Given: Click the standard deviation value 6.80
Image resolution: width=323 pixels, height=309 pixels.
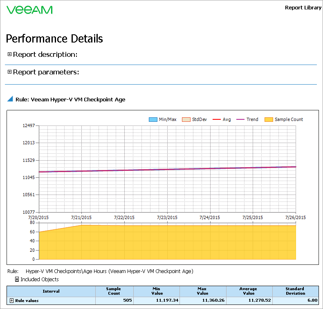Looking at the screenshot, I should point(312,300).
